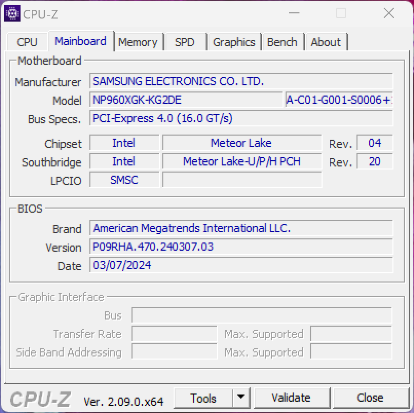Open the Graphics tab
This screenshot has width=414, height=413.
[x=234, y=42]
